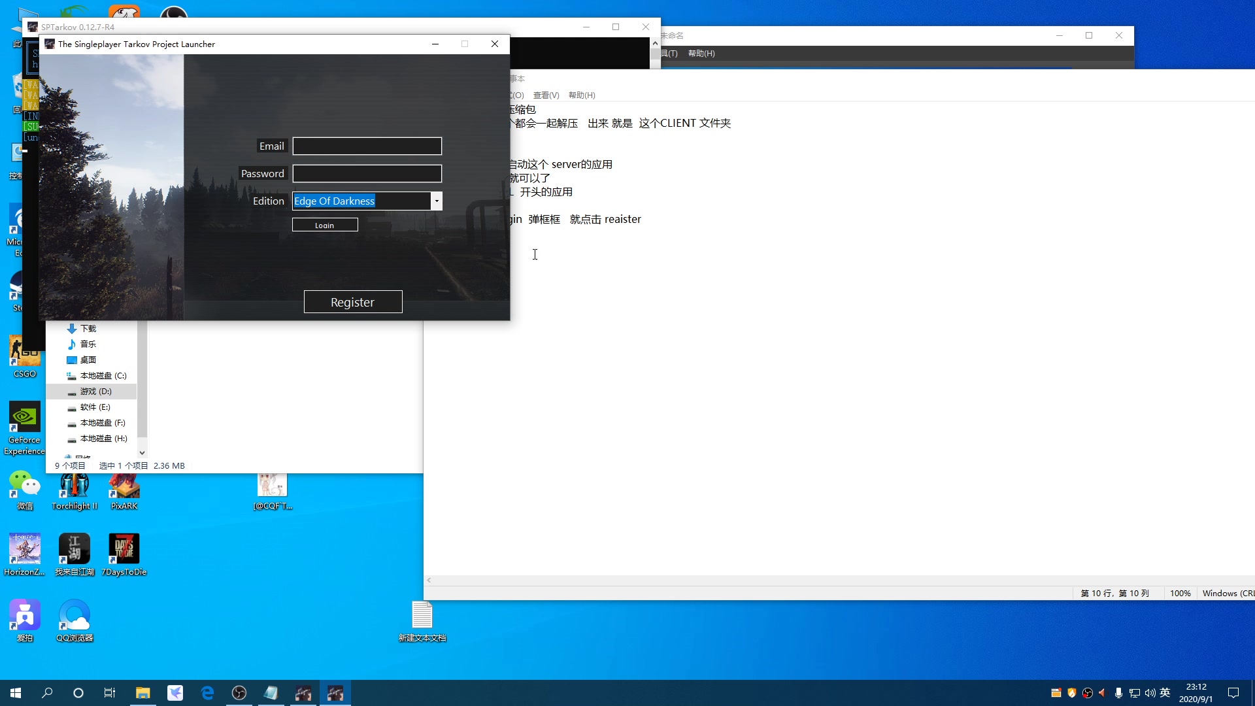
Task: Click the Email input field
Action: coord(367,146)
